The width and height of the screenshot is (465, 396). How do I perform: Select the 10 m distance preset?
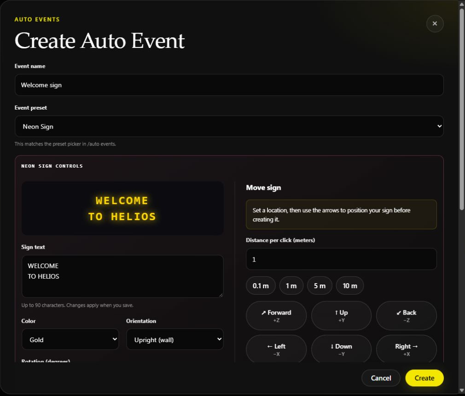[x=350, y=285]
